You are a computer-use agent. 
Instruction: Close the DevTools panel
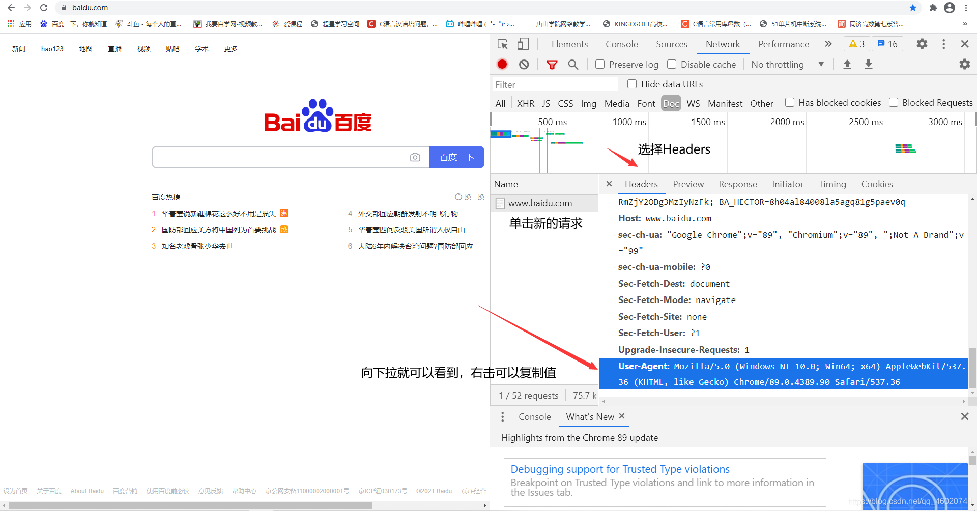click(x=964, y=44)
